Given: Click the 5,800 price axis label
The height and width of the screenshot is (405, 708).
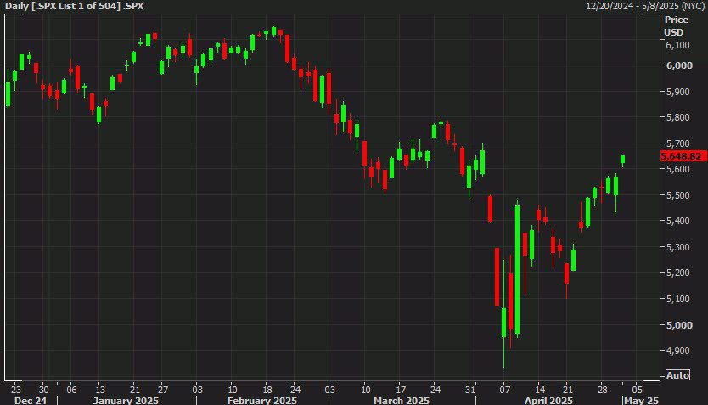Looking at the screenshot, I should click(x=677, y=117).
